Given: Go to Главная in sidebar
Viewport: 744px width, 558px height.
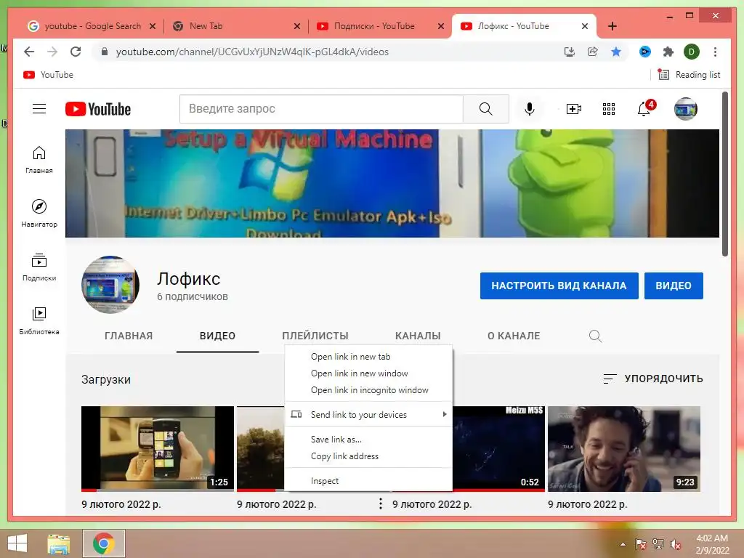Looking at the screenshot, I should [39, 159].
